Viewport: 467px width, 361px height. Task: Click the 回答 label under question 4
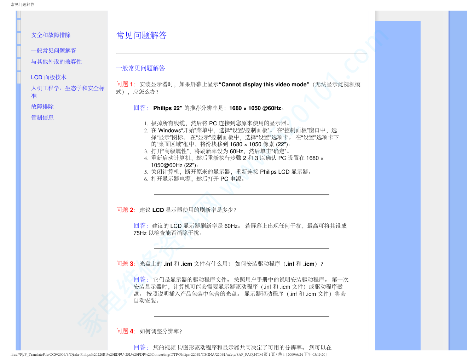tap(141, 348)
